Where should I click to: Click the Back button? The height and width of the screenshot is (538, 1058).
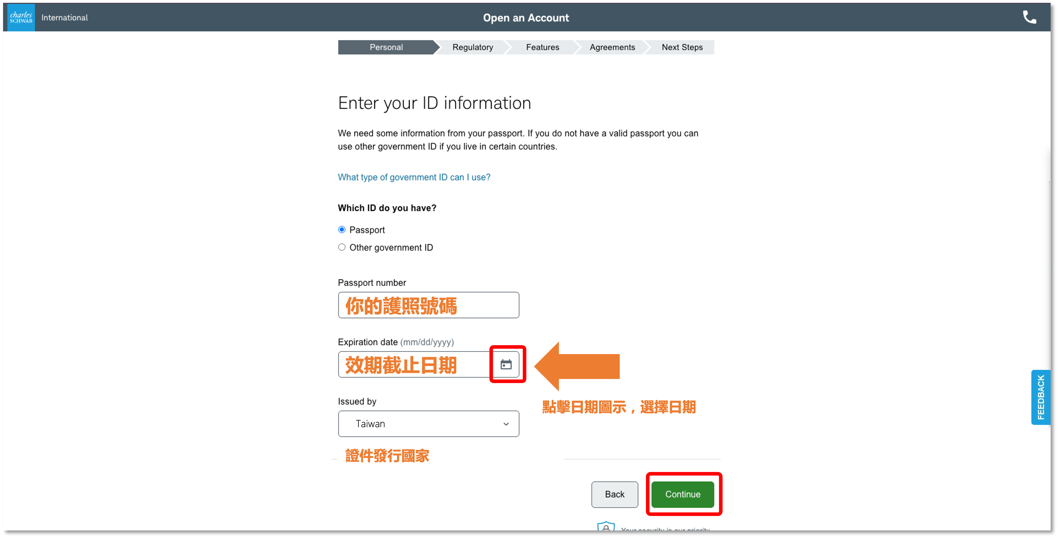(x=614, y=494)
